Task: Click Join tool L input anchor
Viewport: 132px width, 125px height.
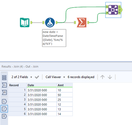Action: pyautogui.click(x=107, y=7)
